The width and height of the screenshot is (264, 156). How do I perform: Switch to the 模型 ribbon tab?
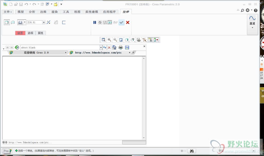[x=21, y=12]
